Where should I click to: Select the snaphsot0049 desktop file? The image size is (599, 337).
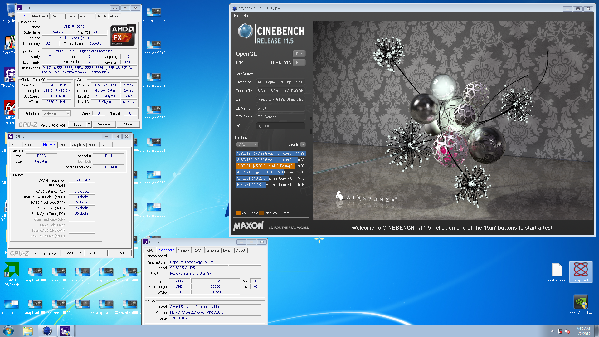154,80
